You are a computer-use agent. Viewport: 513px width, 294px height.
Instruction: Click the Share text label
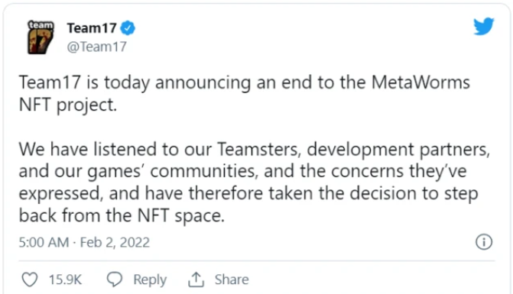pyautogui.click(x=232, y=279)
